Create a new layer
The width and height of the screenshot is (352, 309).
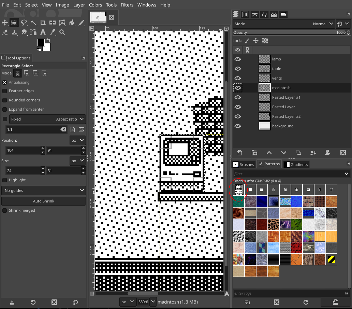[x=239, y=153]
